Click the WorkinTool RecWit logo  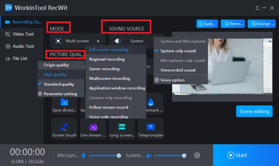point(8,8)
